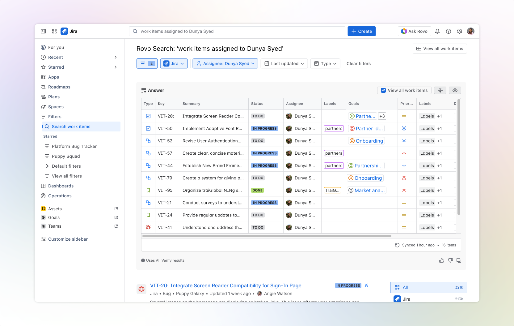Screen dimensions: 514x326
Task: Open Dashboards in the sidebar
Action: (x=81, y=186)
